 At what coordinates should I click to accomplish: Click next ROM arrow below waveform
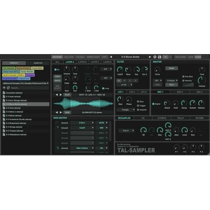(61, 112)
